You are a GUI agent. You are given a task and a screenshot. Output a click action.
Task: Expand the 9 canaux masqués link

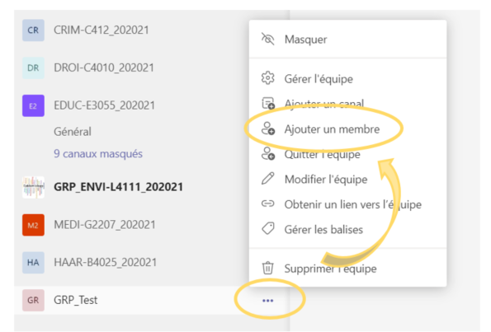(x=98, y=153)
